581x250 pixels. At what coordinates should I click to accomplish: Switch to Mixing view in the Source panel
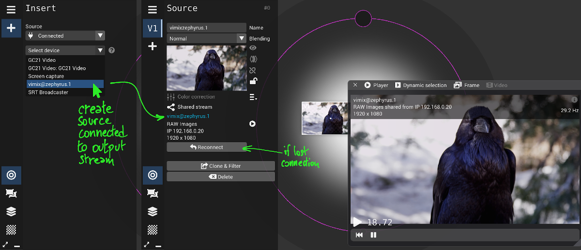(153, 175)
